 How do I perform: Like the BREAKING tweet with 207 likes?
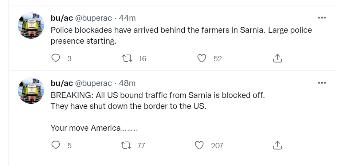pos(199,145)
